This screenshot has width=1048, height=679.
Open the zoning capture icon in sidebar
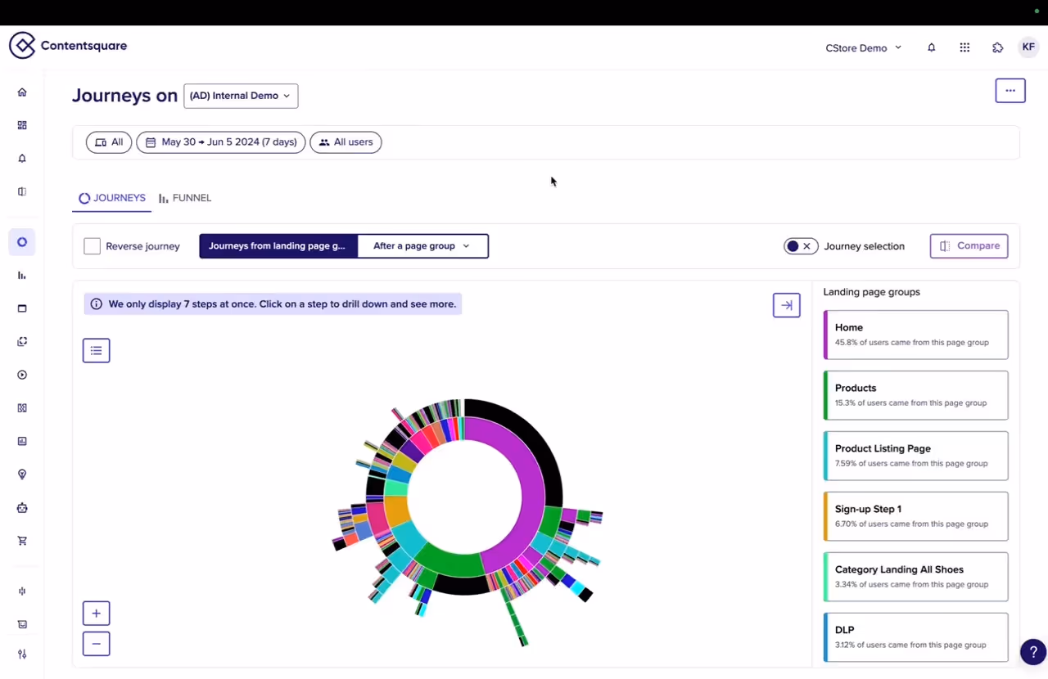[x=22, y=342]
